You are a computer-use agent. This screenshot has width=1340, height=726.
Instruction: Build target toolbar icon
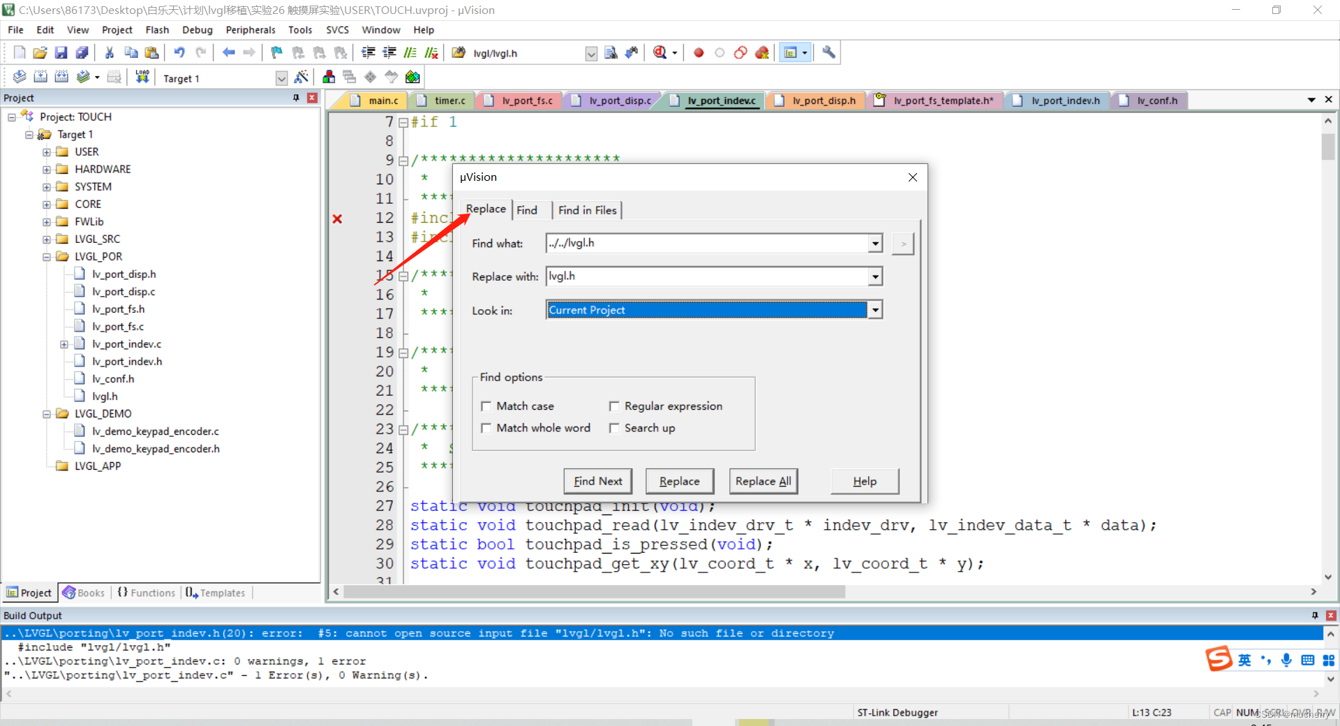[x=40, y=77]
